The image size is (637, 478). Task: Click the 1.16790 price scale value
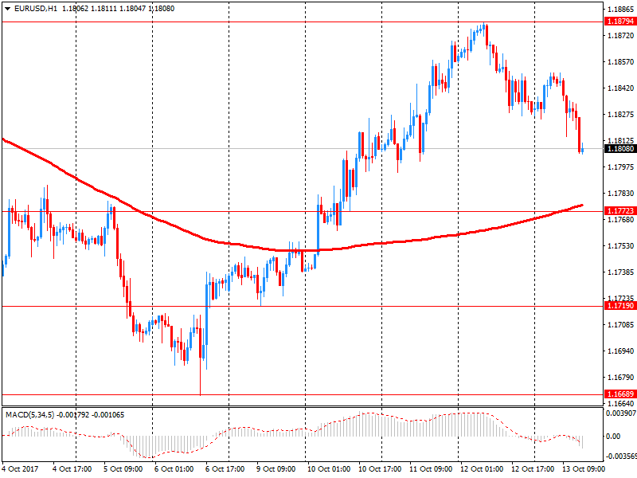coord(621,378)
